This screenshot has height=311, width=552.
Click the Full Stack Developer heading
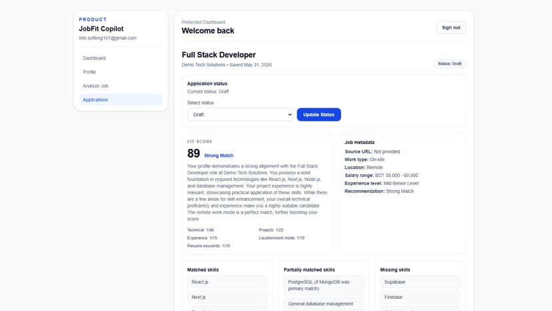pos(219,55)
